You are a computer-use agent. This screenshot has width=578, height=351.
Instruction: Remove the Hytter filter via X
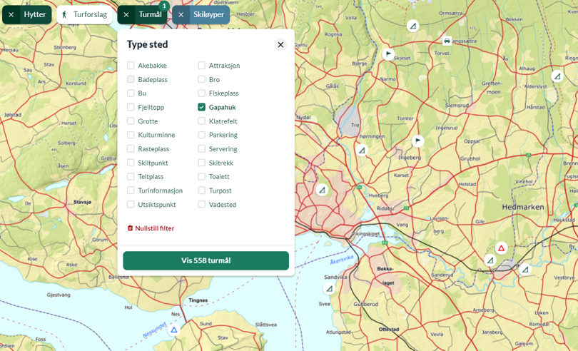(x=11, y=15)
